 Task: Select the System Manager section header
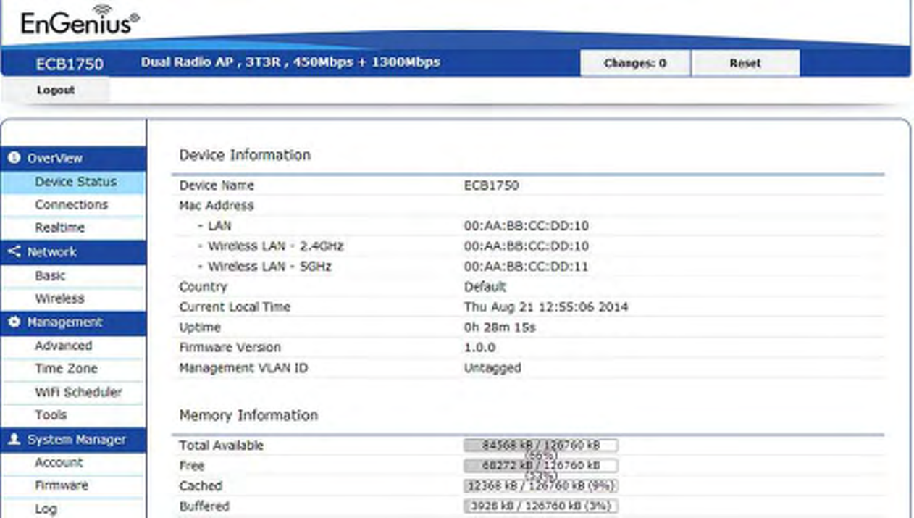73,440
